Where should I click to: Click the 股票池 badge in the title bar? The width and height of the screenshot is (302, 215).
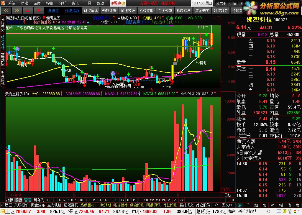tap(118, 3)
